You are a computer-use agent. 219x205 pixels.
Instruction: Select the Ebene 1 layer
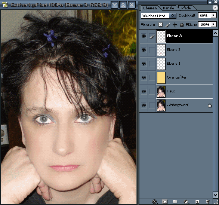[x=184, y=64]
